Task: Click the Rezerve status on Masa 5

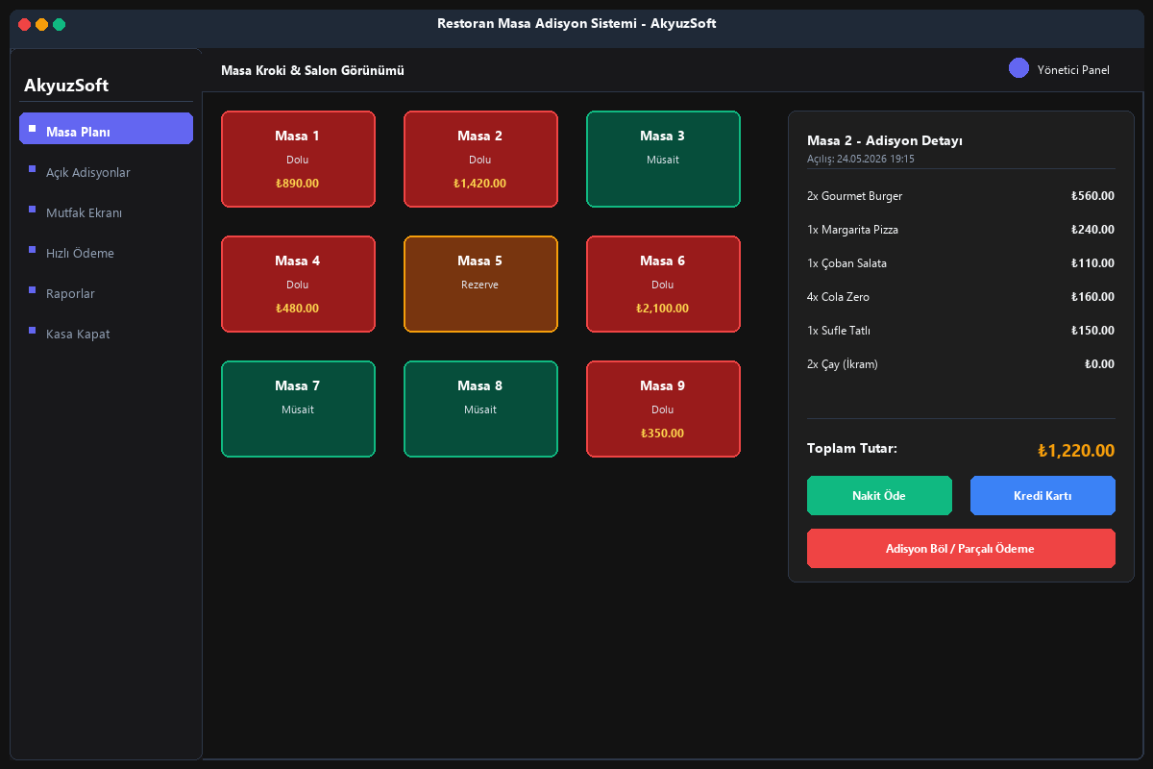Action: pyautogui.click(x=480, y=285)
